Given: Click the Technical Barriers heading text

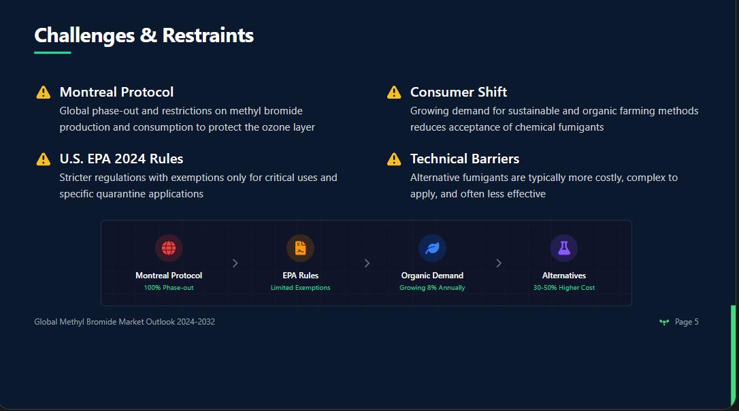Looking at the screenshot, I should click(x=465, y=159).
